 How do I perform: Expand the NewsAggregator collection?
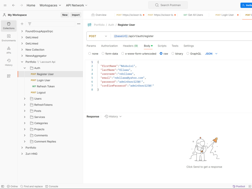tap(22, 56)
